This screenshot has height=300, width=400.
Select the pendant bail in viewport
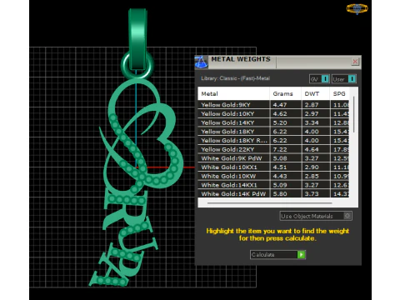pos(137,39)
